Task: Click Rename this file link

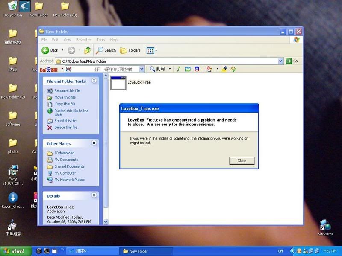Action: coord(67,90)
